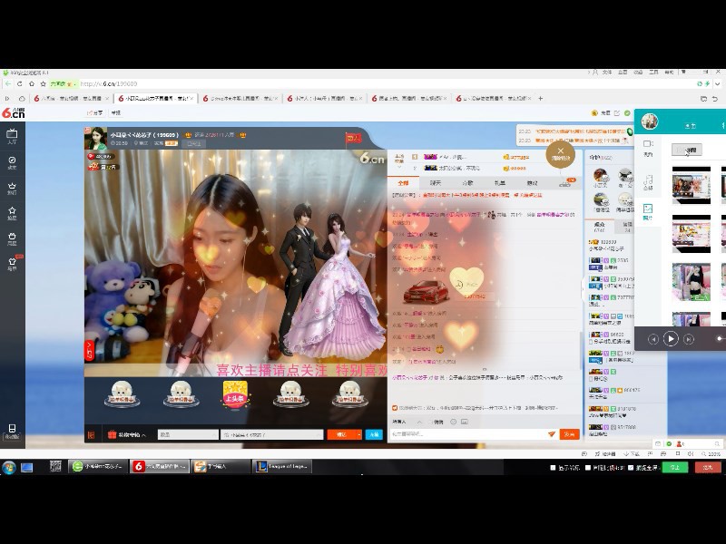The image size is (726, 544).
Task: Select the audience 观众 list tab
Action: [599, 226]
